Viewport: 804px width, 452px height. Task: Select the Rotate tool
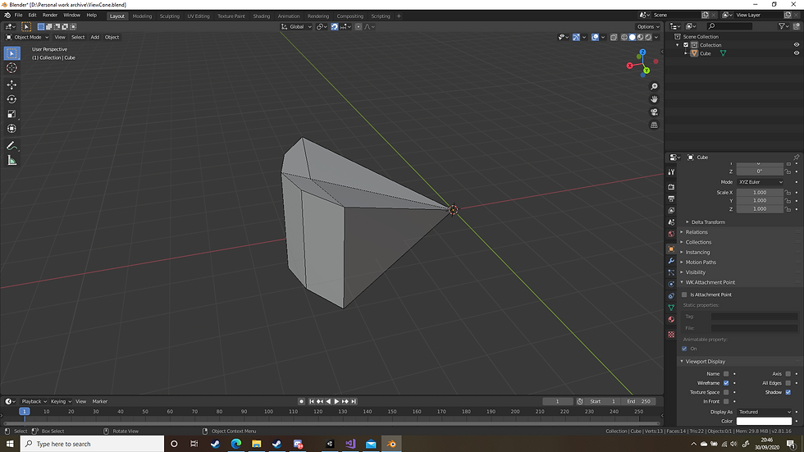pos(11,99)
